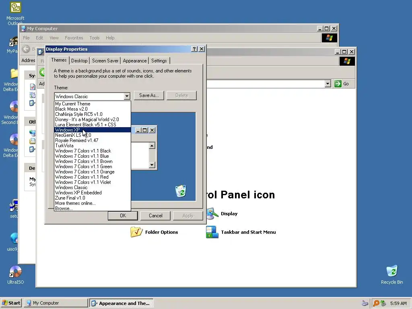
Task: Open the File menu in My Computer
Action: 26,38
